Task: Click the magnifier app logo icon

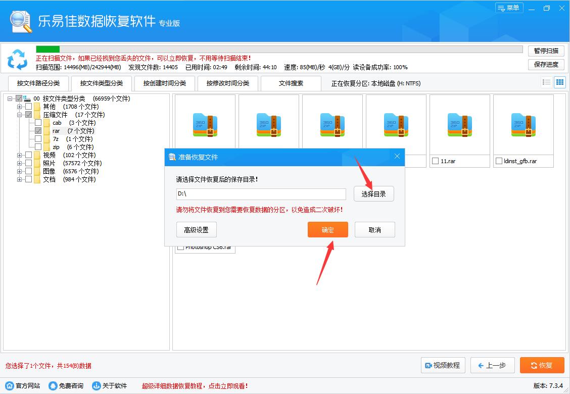Action: pos(21,21)
